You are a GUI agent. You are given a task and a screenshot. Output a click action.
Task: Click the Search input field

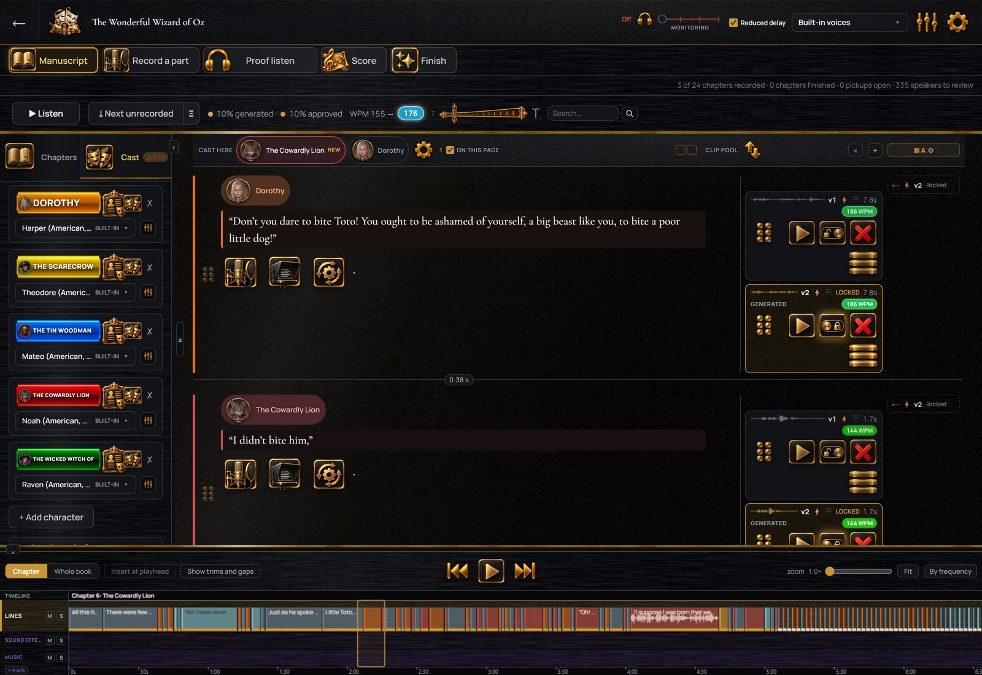pos(582,114)
